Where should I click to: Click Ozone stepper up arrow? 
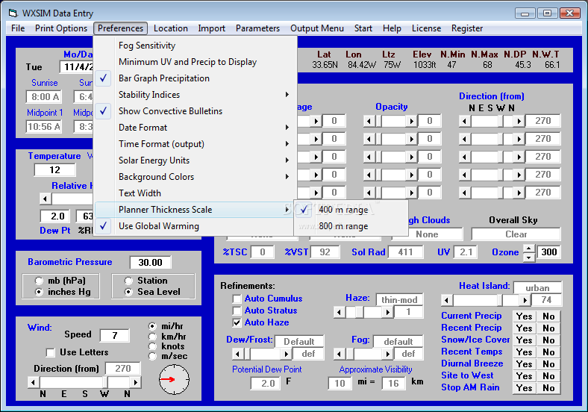click(x=529, y=249)
